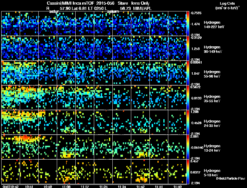Click the '056T10:42' time axis label
Viewport: 247px width, 188px height.
click(x=11, y=187)
